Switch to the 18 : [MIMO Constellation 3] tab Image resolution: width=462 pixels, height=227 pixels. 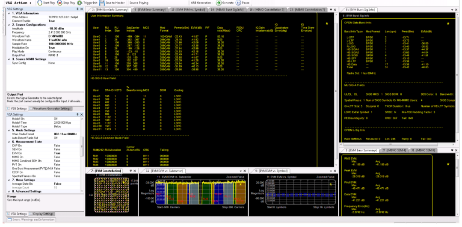point(267,10)
